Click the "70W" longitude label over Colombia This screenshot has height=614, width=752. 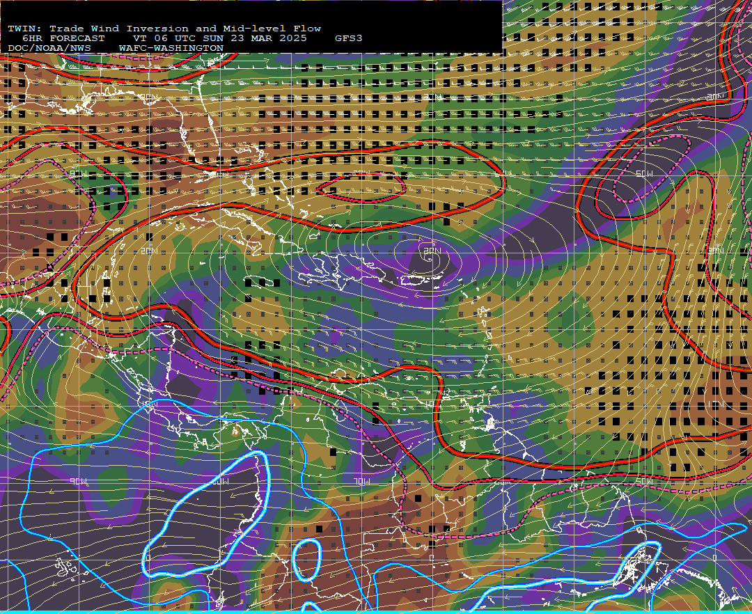click(x=361, y=481)
